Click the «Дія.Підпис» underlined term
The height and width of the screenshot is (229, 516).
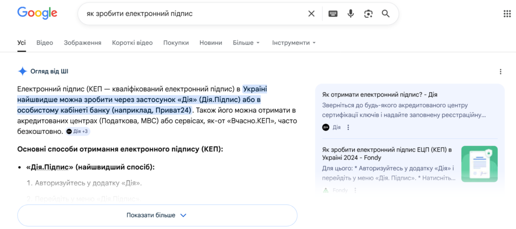(49, 167)
